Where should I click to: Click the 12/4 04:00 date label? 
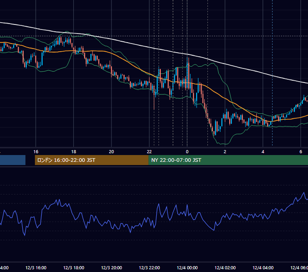coord(263,267)
